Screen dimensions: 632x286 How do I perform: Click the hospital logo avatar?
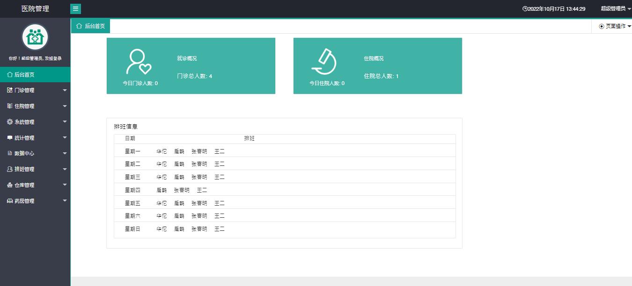click(x=35, y=37)
